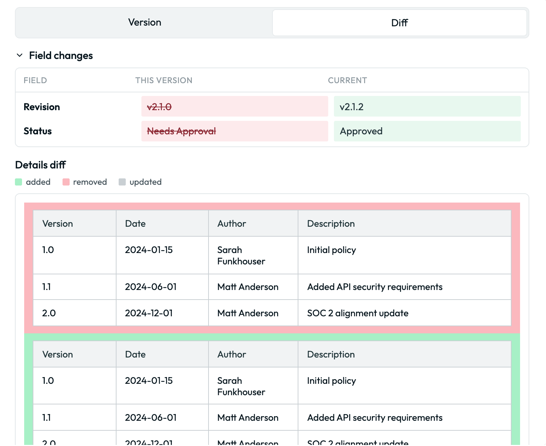Click the green added legend swatch
This screenshot has height=446, width=546.
click(x=19, y=182)
